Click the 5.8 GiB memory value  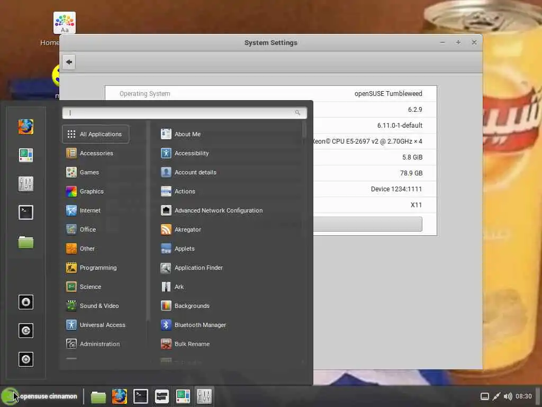coord(412,157)
